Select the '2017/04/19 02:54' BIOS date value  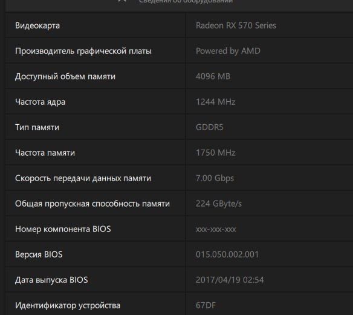230,280
